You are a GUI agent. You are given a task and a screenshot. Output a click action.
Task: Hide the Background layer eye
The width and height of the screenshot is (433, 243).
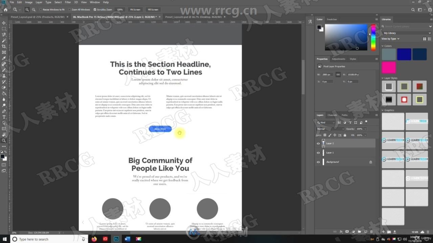click(318, 162)
